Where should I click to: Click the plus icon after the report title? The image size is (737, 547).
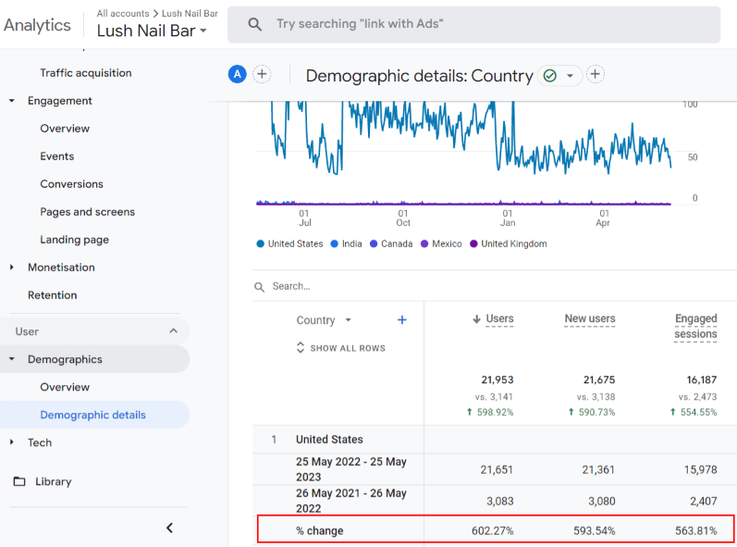(596, 75)
